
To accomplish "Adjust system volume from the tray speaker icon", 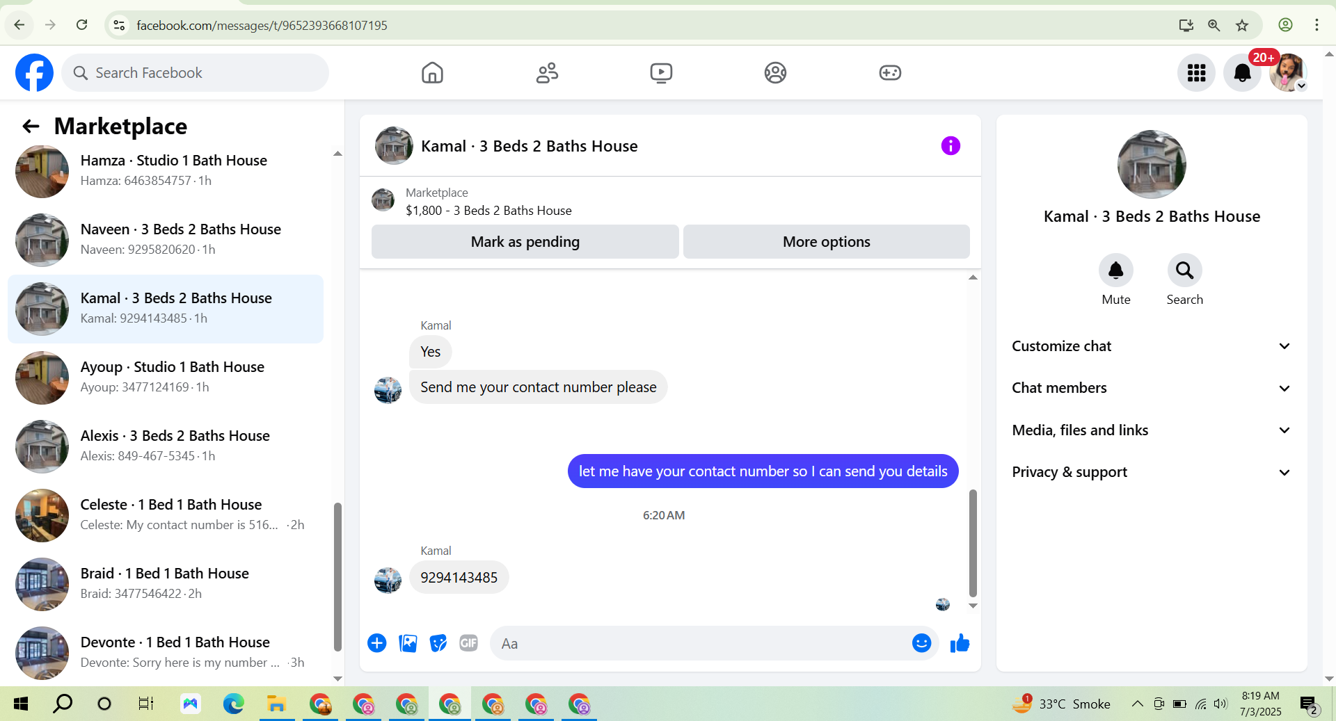I will (x=1220, y=704).
